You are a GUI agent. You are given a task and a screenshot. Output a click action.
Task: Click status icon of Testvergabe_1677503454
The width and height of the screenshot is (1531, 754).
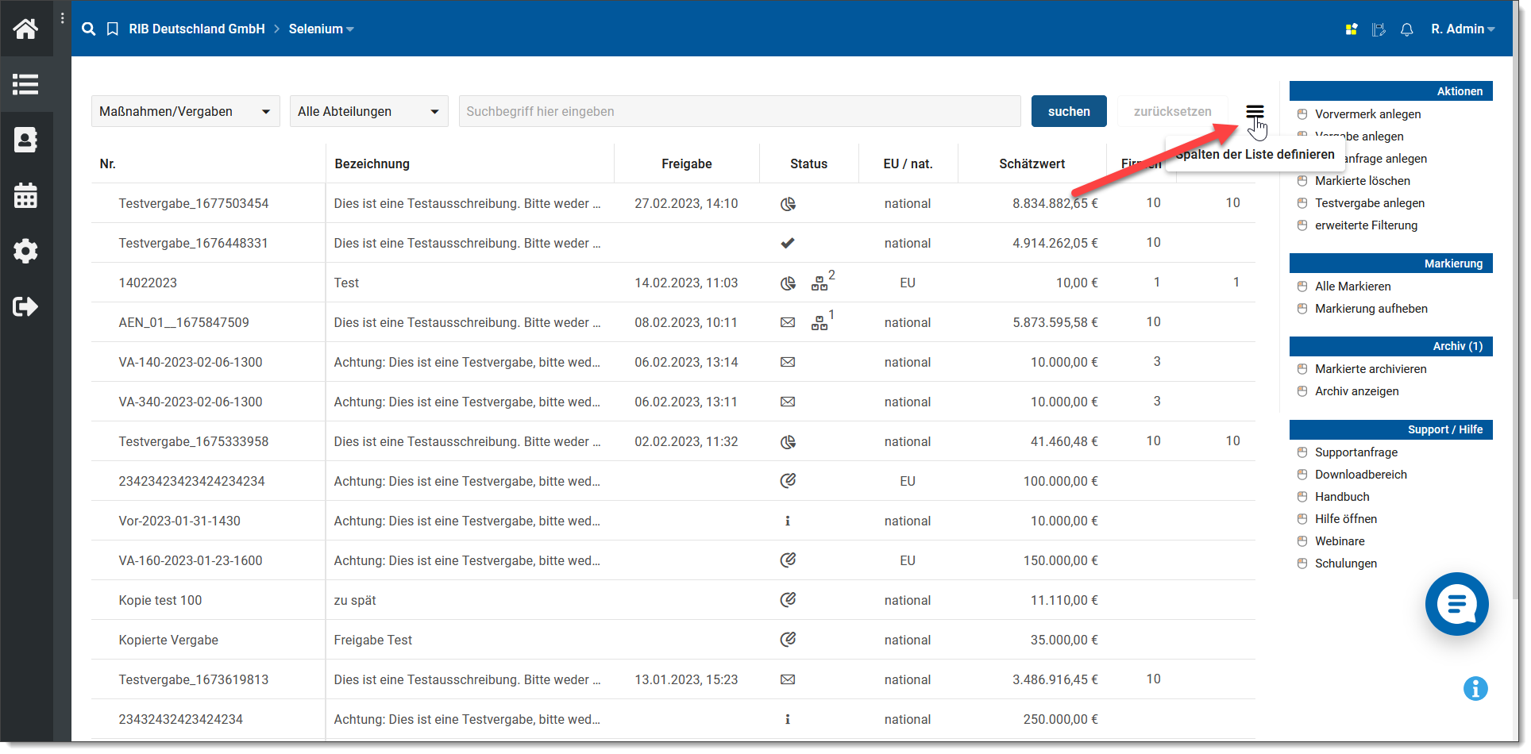pos(788,203)
